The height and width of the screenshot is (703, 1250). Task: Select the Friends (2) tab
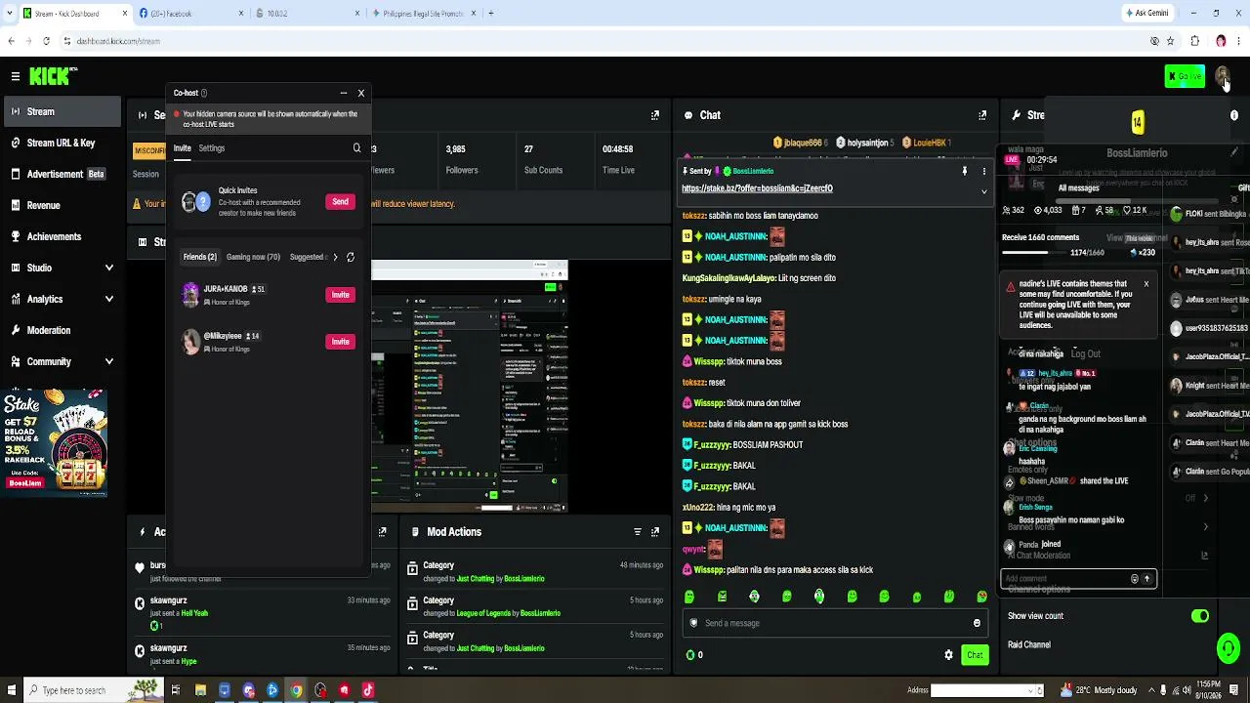click(x=200, y=257)
